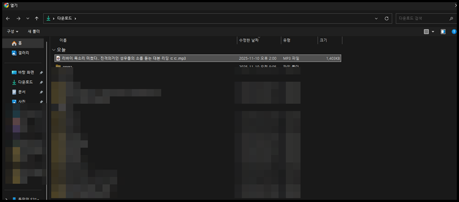
Task: Click the navigation pane scrollbar
Action: tap(46, 120)
